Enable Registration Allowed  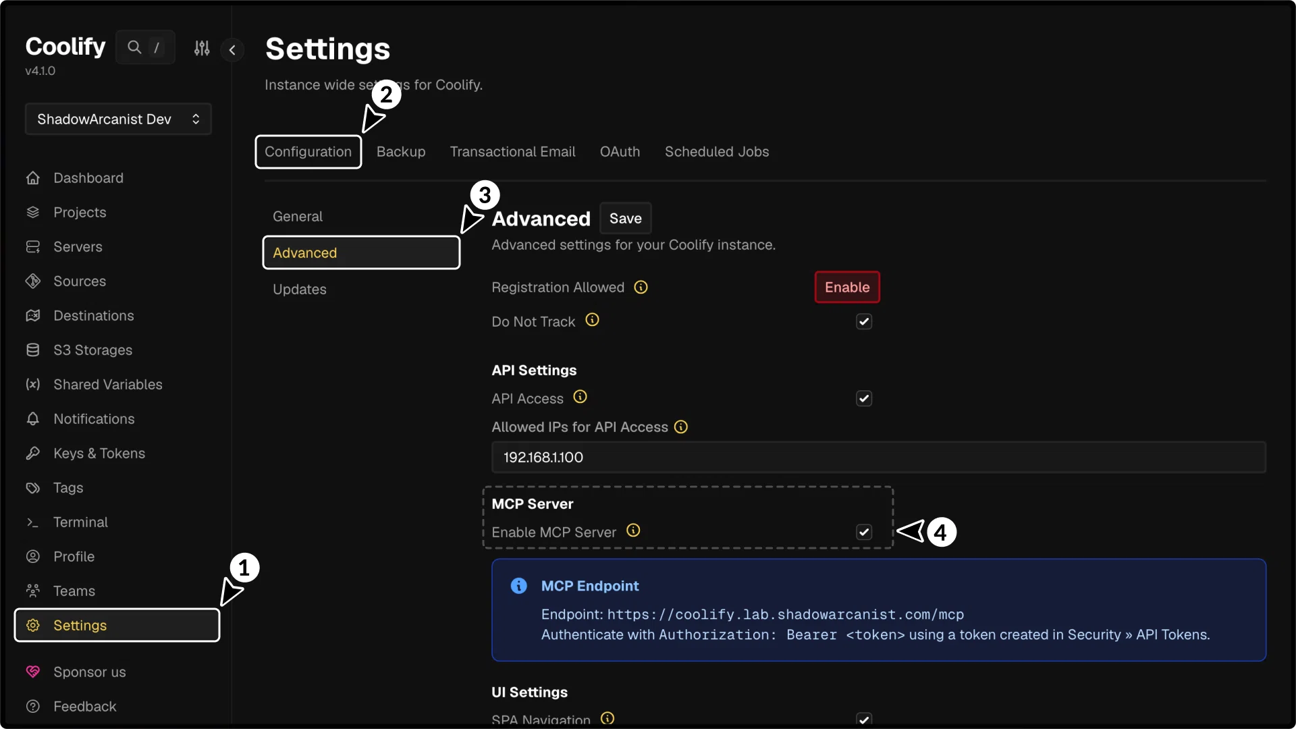pyautogui.click(x=847, y=288)
